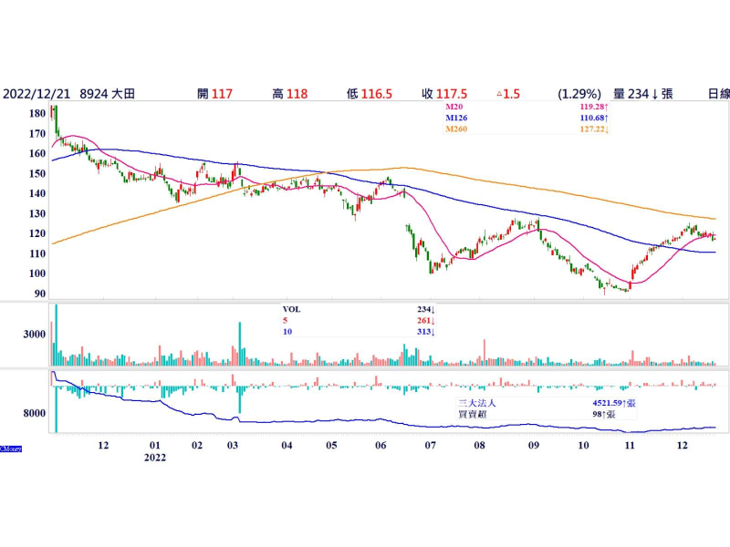
Task: Click the 收 117.5 closing price value
Action: click(443, 94)
